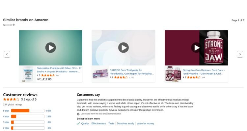The height and width of the screenshot is (131, 247).
Task: Open CAREDO toothpaste product thumbnail
Action: tap(100, 74)
